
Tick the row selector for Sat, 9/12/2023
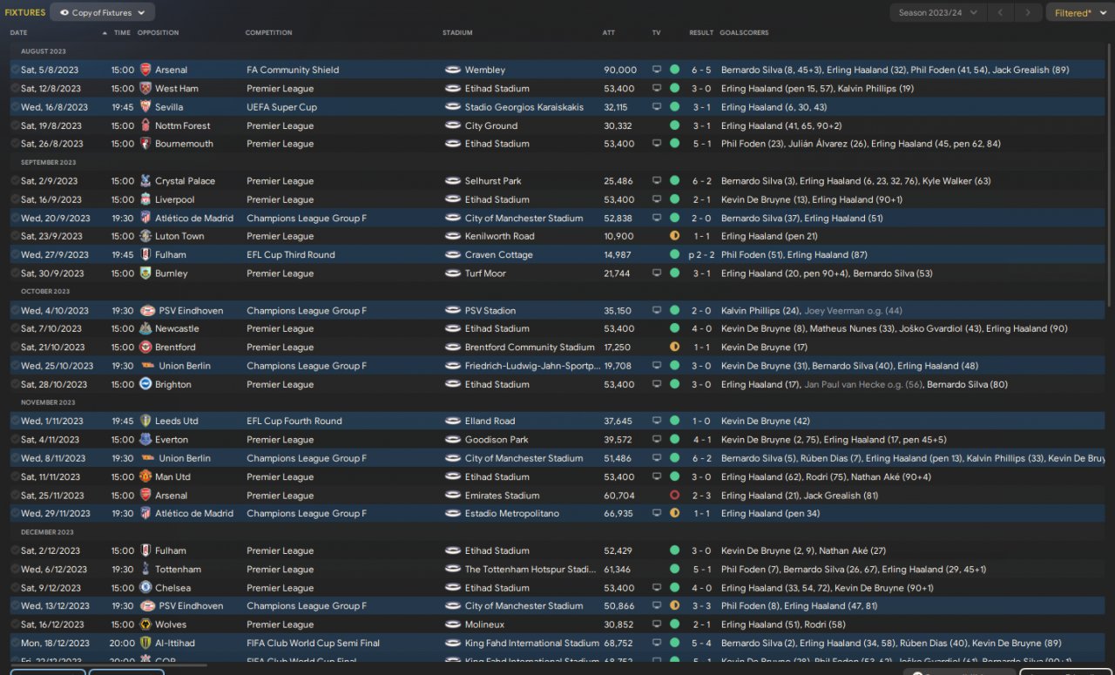tap(15, 588)
